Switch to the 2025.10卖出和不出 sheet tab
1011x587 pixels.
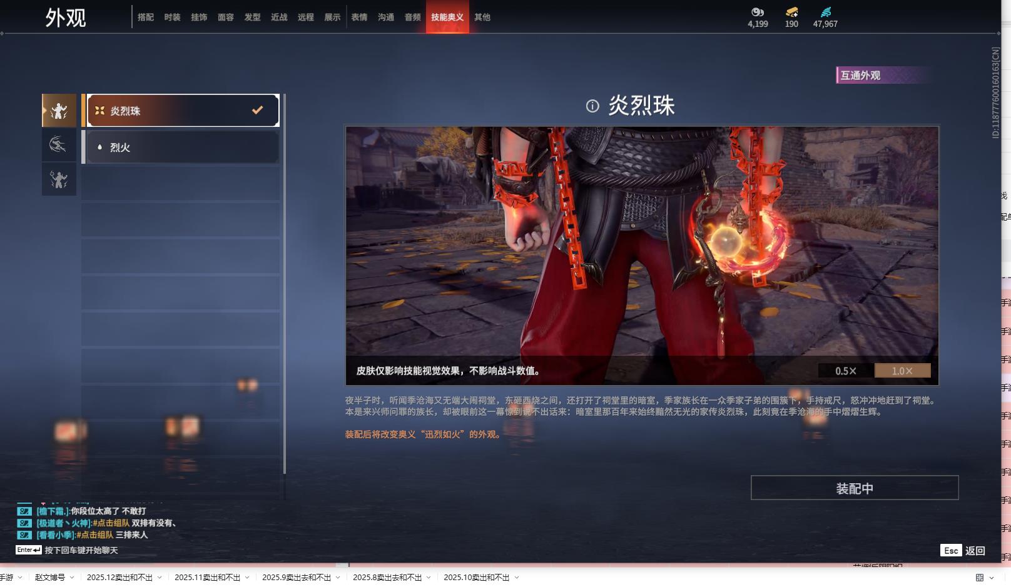pyautogui.click(x=477, y=578)
